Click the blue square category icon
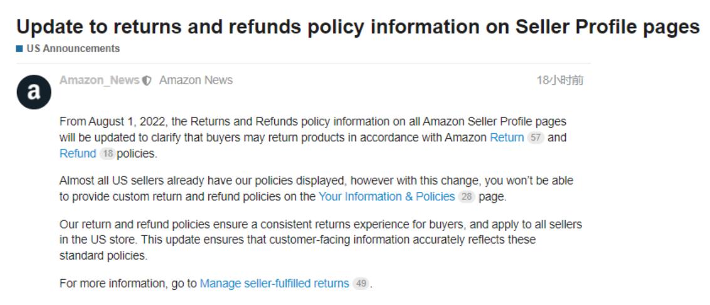 click(x=19, y=49)
